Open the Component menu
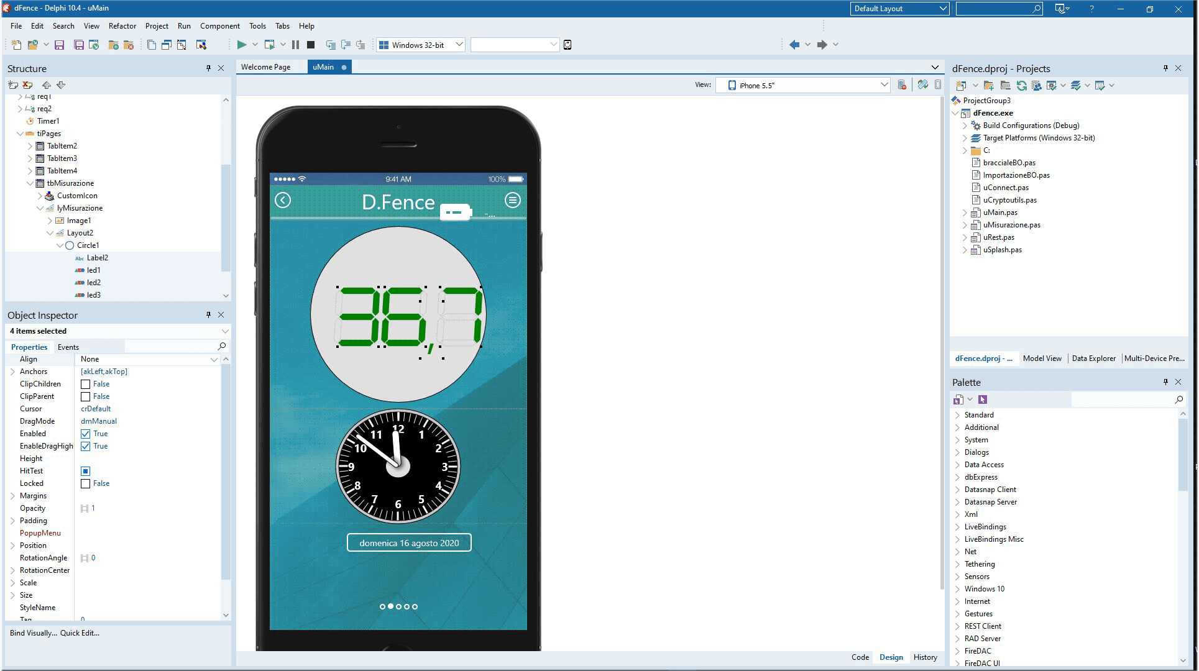Screen dimensions: 1199x671 [x=220, y=26]
